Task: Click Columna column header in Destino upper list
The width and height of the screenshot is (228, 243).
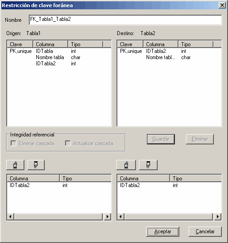Action: click(x=161, y=44)
